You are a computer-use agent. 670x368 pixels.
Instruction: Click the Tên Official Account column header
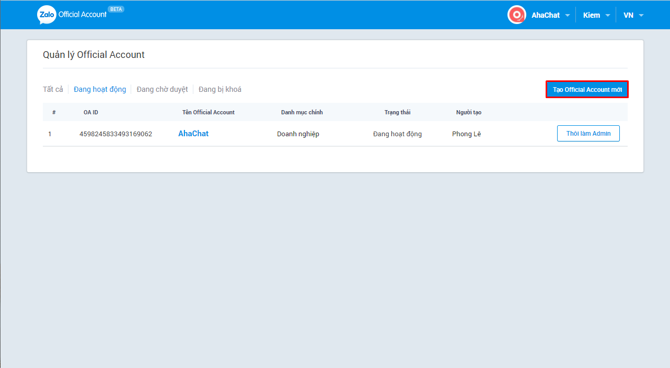[x=209, y=112]
